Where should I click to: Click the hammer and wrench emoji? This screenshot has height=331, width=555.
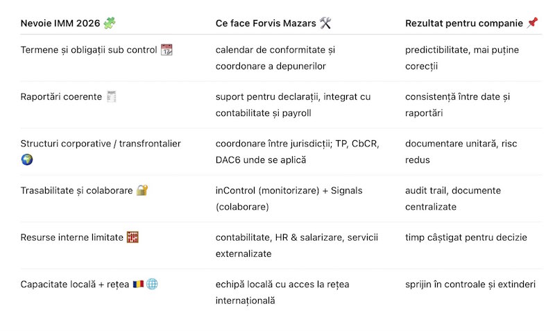(x=325, y=24)
